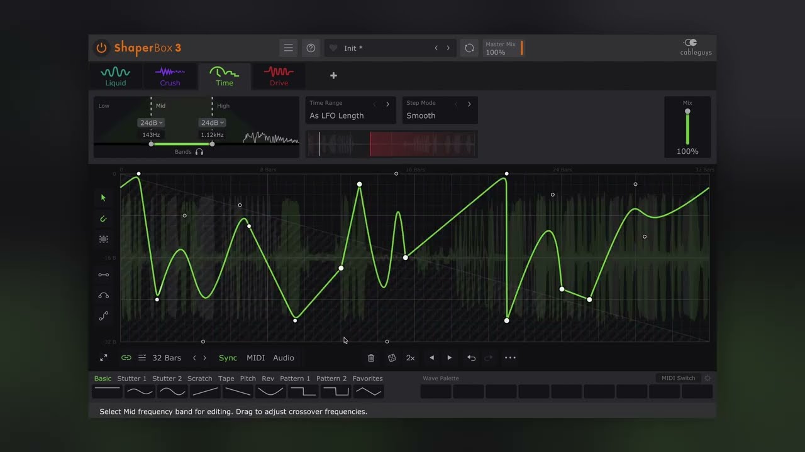Open the LFO length list menu icon
The width and height of the screenshot is (805, 452).
click(142, 358)
